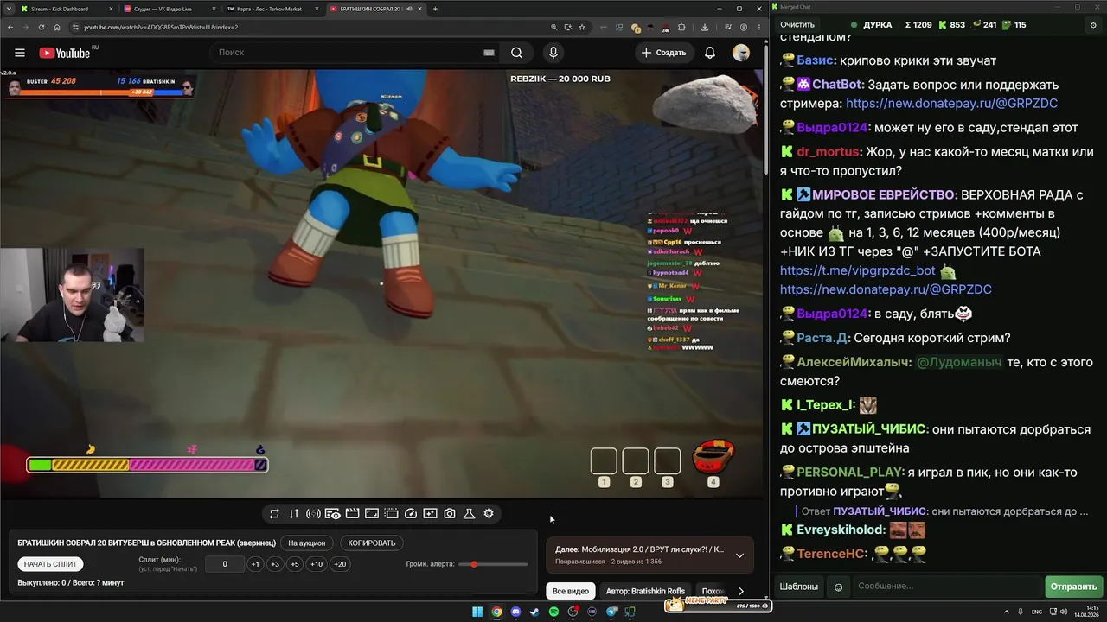Add +20 minutes to the split
This screenshot has height=622, width=1107.
(340, 564)
